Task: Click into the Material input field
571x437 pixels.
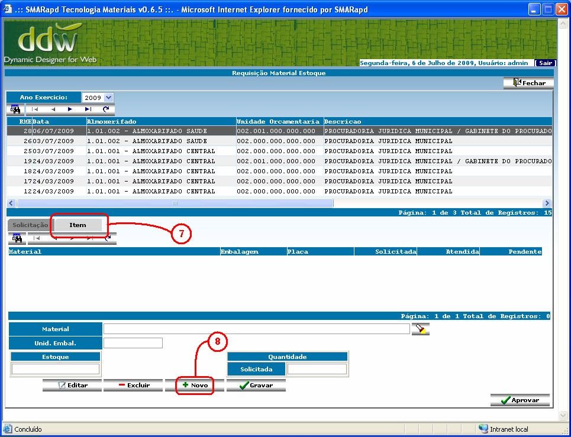Action: tap(257, 329)
